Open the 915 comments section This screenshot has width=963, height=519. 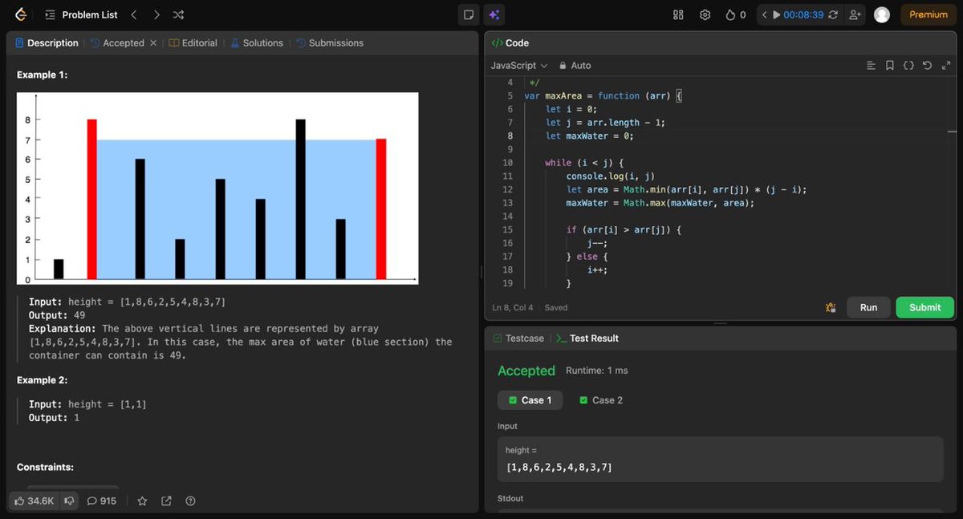point(101,501)
